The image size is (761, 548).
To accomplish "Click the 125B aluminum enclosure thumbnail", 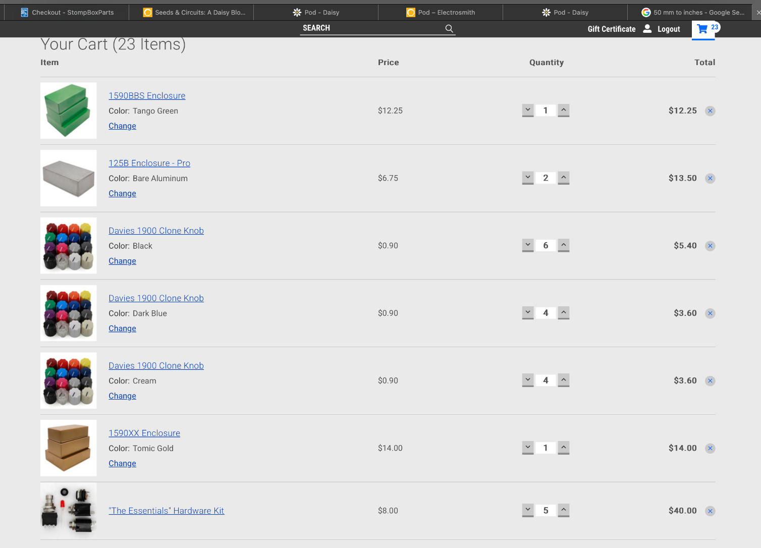I will click(x=69, y=178).
